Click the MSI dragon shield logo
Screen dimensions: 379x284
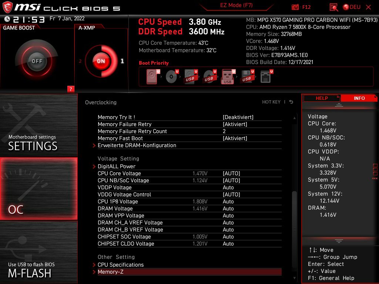click(x=7, y=7)
